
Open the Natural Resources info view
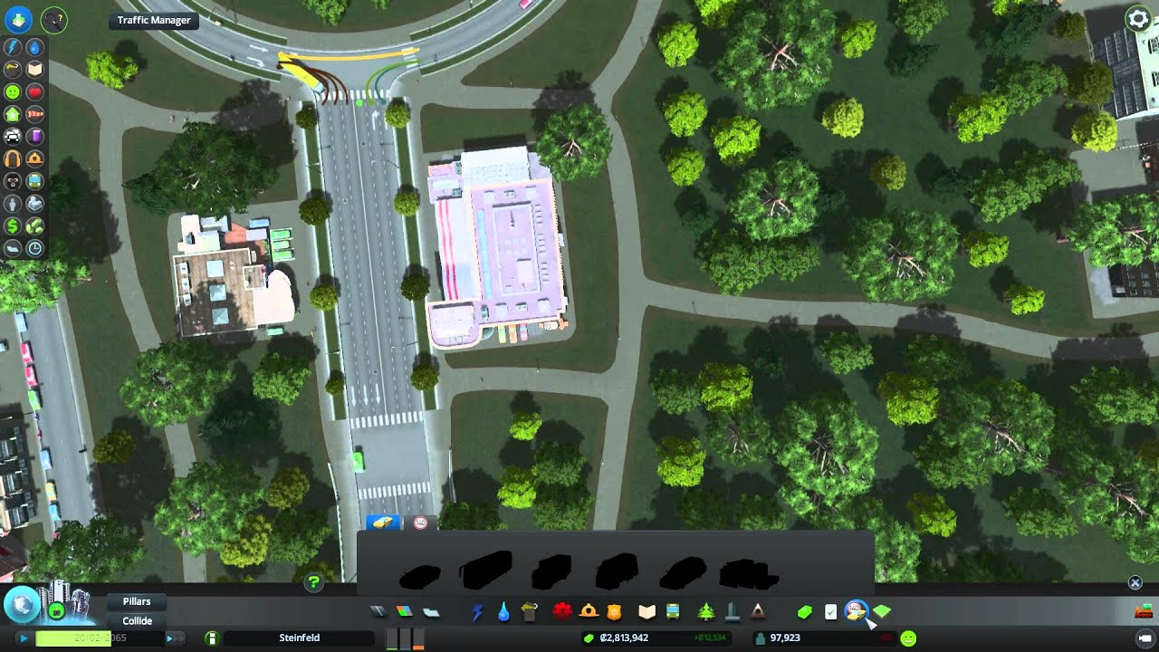pos(34,225)
